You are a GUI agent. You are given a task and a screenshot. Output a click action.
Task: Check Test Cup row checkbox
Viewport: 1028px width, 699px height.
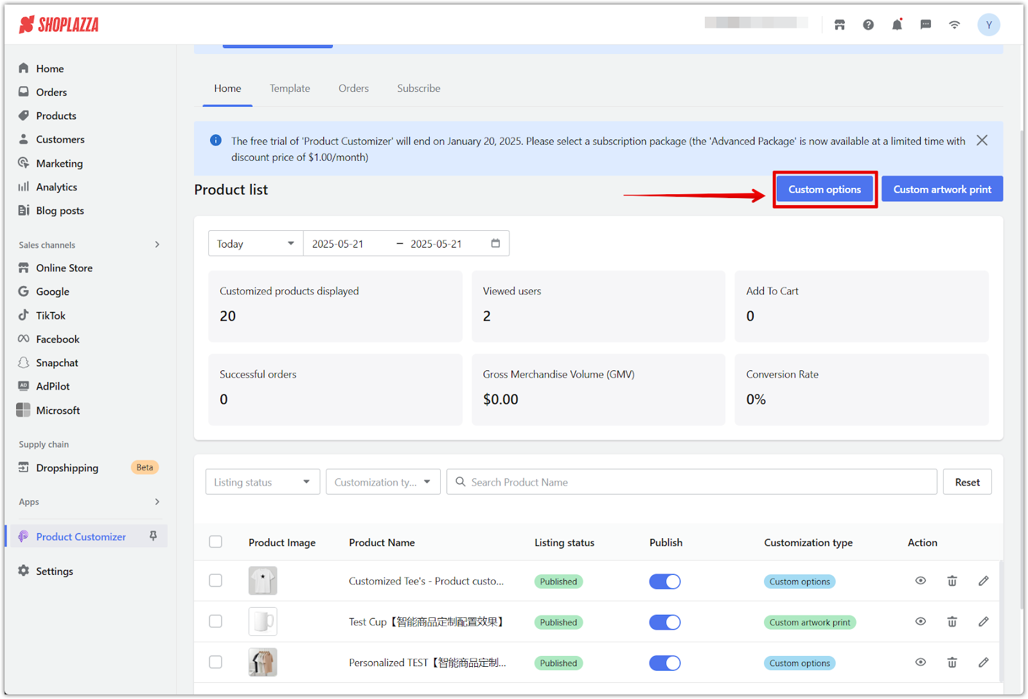coord(216,621)
